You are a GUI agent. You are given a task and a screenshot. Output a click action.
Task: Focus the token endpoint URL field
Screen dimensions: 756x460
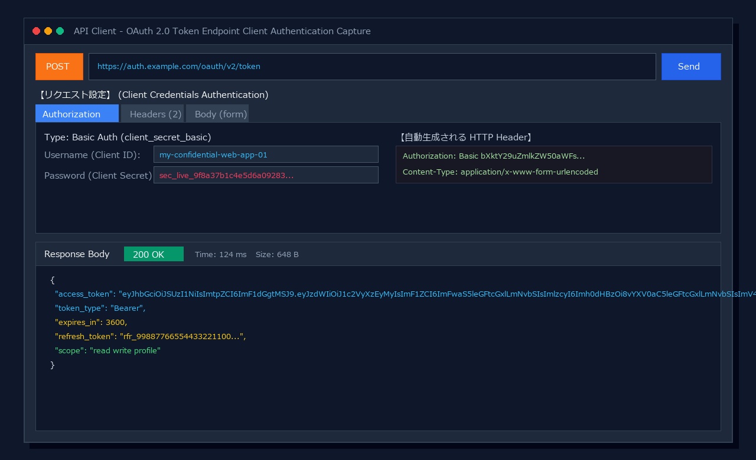(x=372, y=67)
